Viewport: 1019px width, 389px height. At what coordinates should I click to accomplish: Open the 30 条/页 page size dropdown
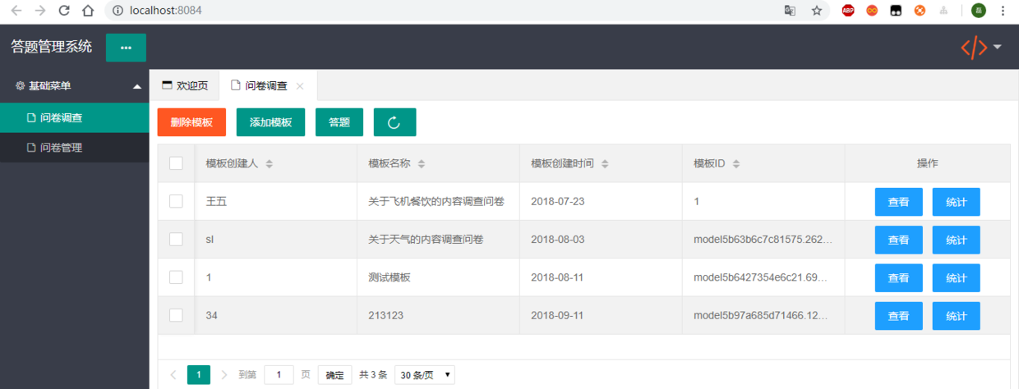pos(425,375)
